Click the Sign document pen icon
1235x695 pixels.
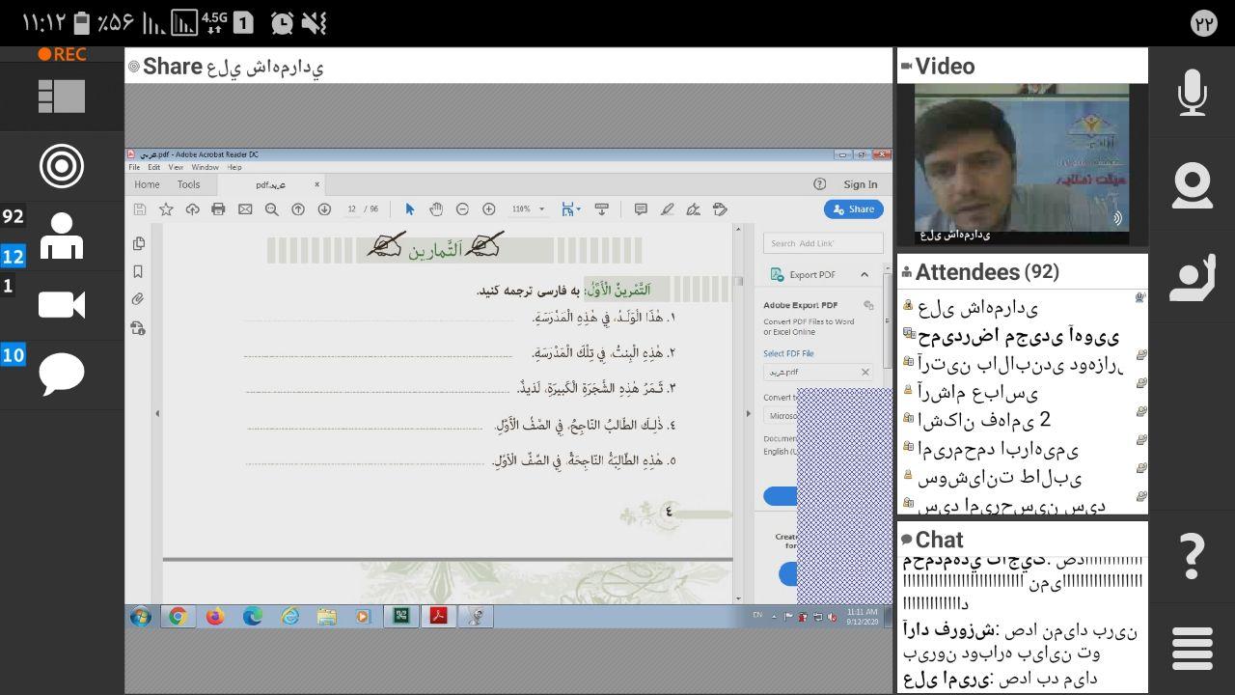click(693, 209)
